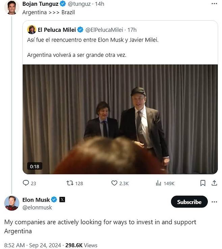
Task: Subscribe to Elon Musk
Action: point(189,202)
